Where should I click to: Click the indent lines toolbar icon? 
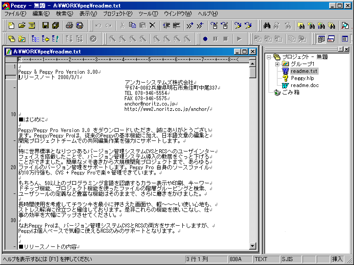(166, 26)
